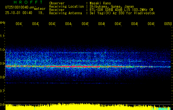
Task: Click the 1.0 frequency axis label
Action: (x=2, y=50)
